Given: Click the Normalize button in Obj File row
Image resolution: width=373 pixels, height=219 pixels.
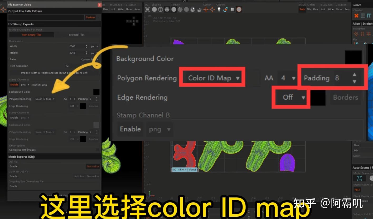Looking at the screenshot, I should (x=93, y=166).
